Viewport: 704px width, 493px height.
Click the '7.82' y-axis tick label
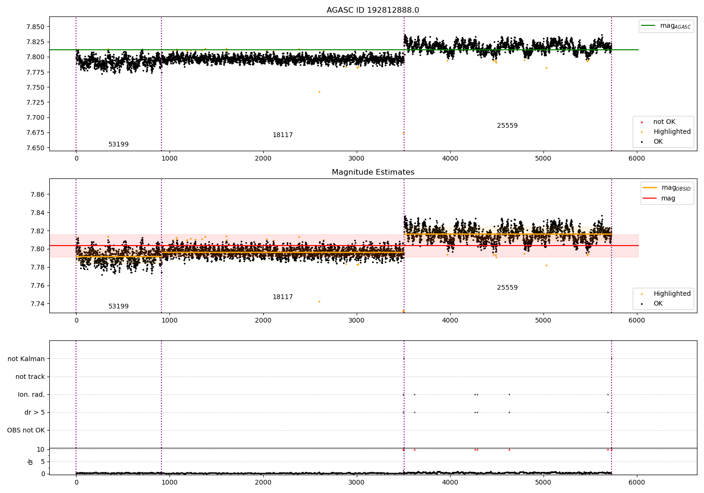(37, 231)
